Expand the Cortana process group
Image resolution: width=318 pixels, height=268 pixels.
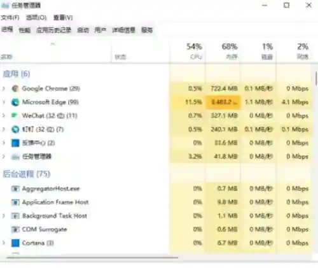(x=4, y=243)
